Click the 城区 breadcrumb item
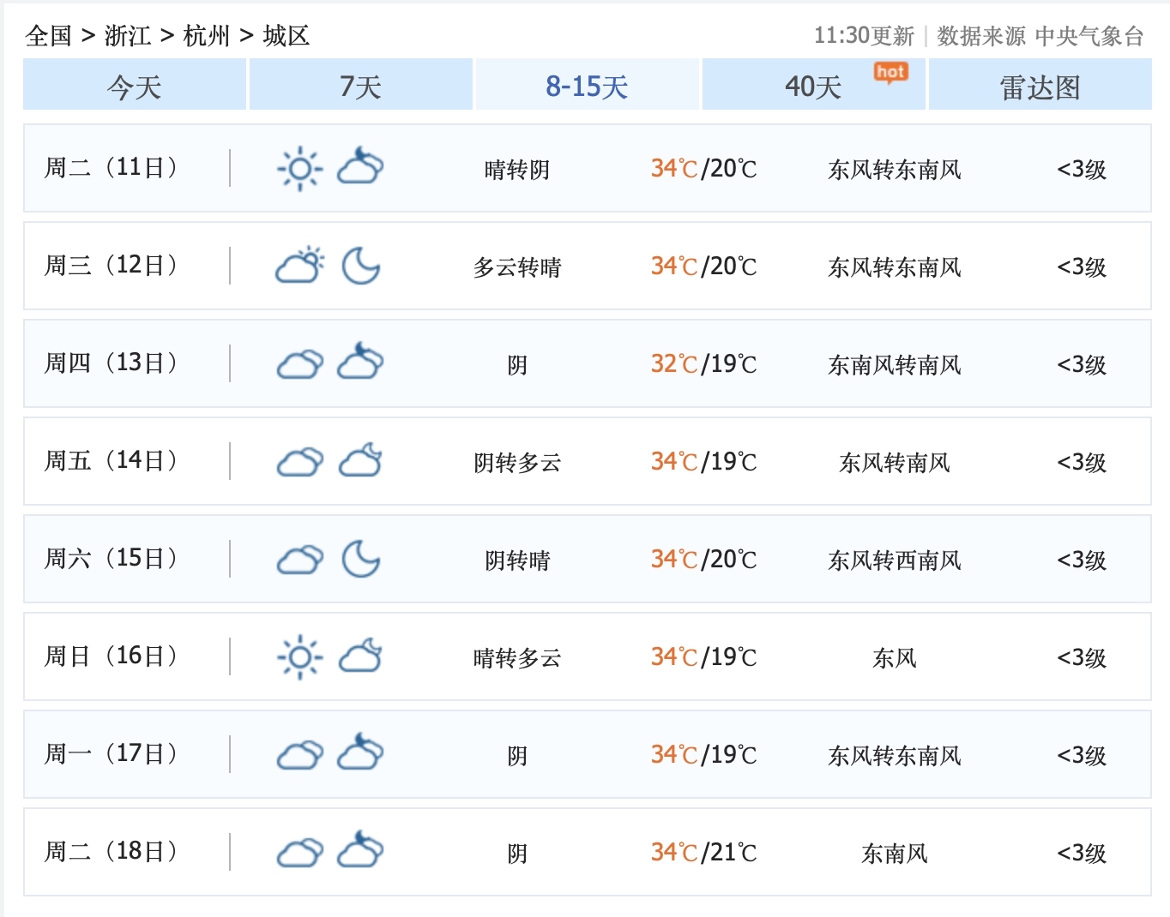1170x917 pixels. [x=287, y=36]
